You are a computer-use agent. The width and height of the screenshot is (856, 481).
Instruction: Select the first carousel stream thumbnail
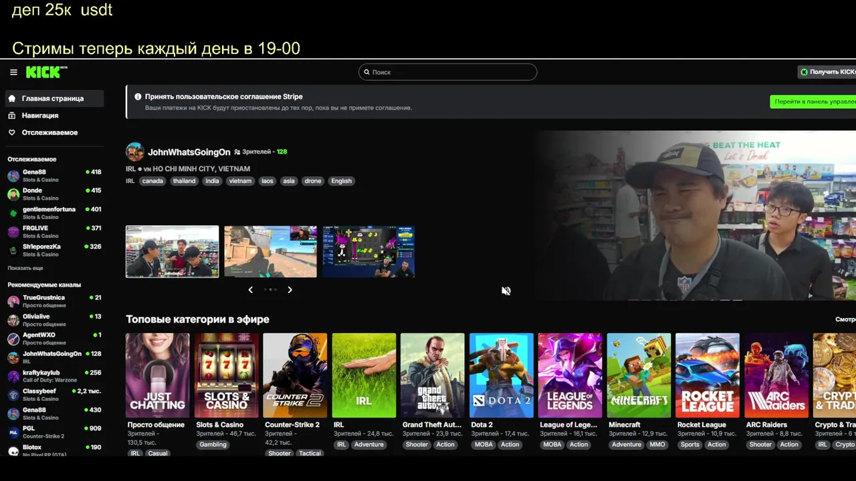(173, 251)
